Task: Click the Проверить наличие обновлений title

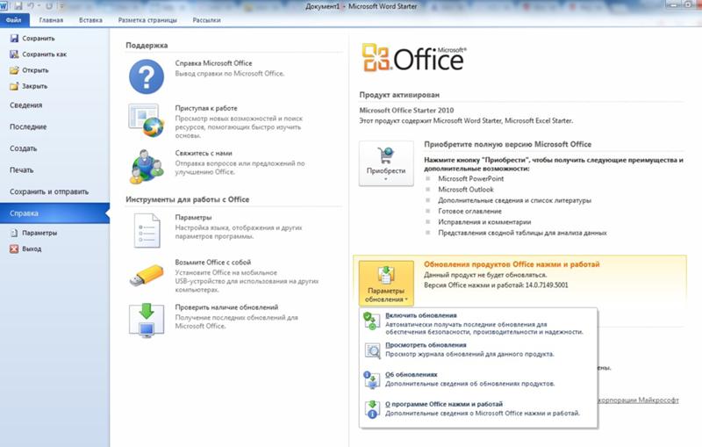Action: (x=226, y=306)
